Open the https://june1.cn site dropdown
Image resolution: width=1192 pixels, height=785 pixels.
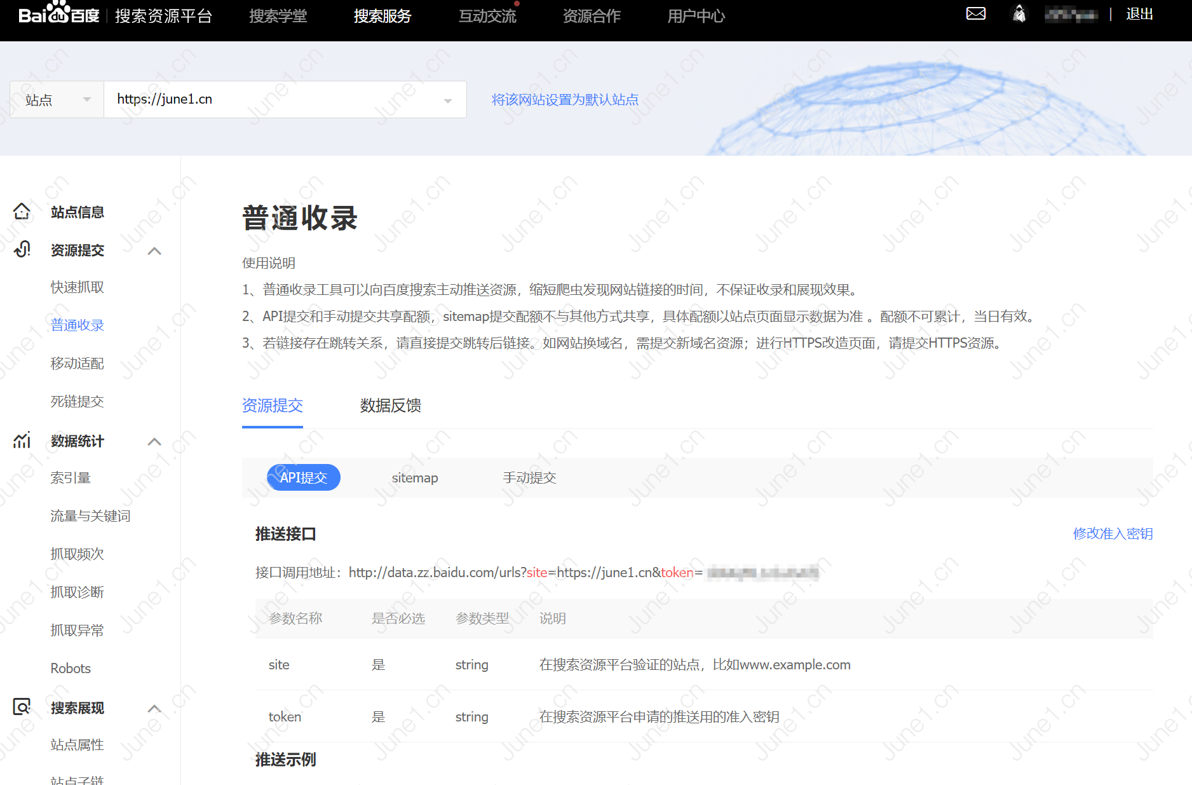point(285,100)
